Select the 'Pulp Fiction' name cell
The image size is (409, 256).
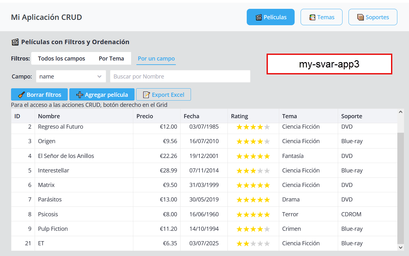click(x=84, y=229)
